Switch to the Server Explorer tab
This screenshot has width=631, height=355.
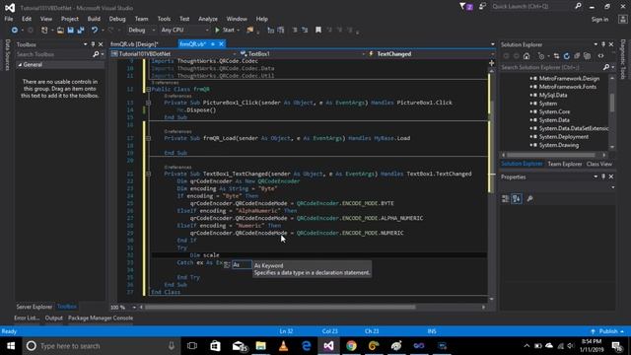click(x=35, y=307)
